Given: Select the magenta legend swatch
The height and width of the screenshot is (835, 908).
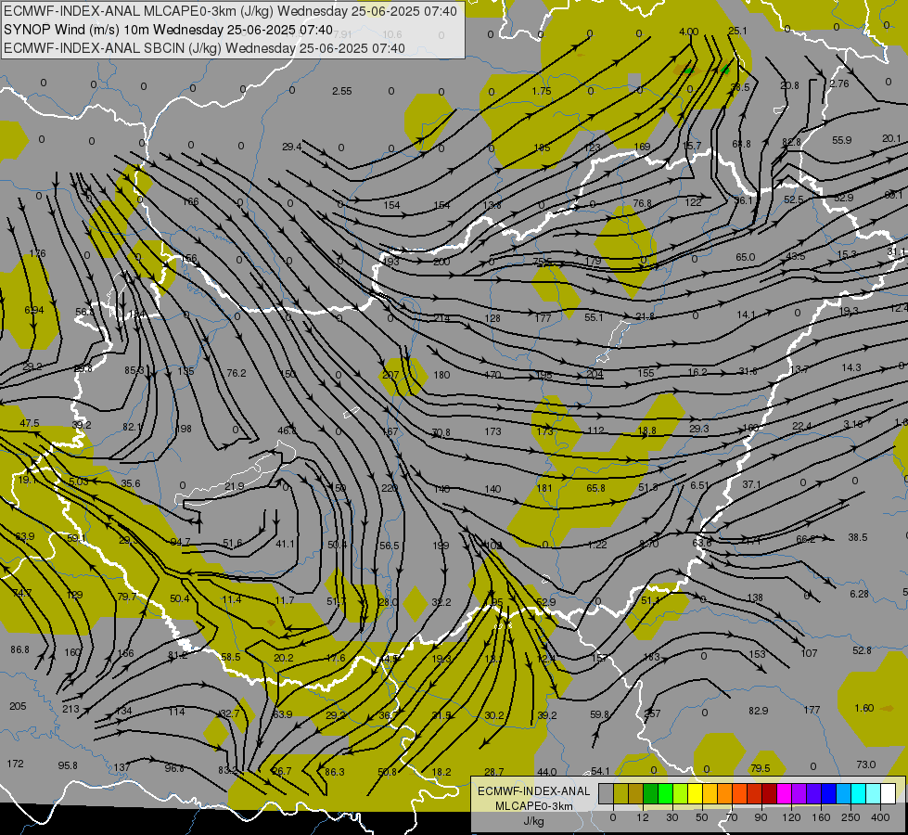Looking at the screenshot, I should pyautogui.click(x=784, y=794).
